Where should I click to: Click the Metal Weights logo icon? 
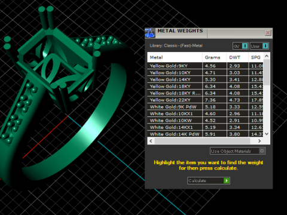tap(149, 33)
